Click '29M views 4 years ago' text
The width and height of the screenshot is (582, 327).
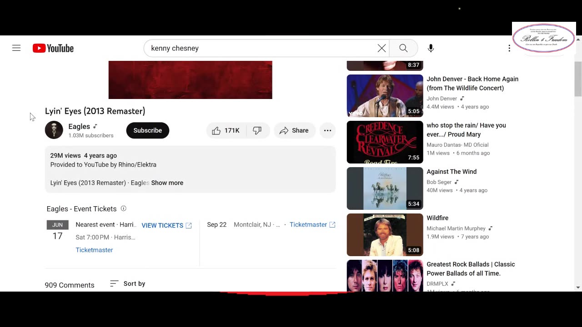(x=84, y=155)
